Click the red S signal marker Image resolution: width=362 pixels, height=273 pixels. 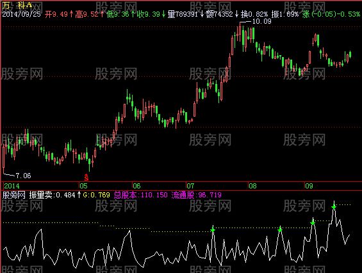86,177
